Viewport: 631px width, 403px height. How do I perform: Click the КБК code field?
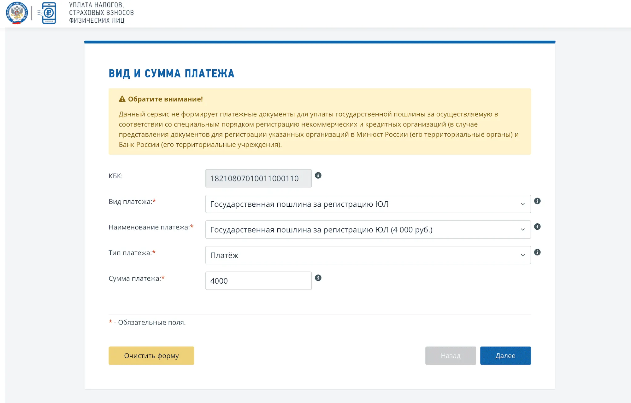[x=258, y=178]
